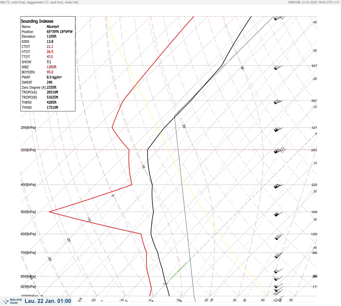341x306 pixels.
Task: Click the Vedurstofa Islands logo
Action: pos(12,301)
